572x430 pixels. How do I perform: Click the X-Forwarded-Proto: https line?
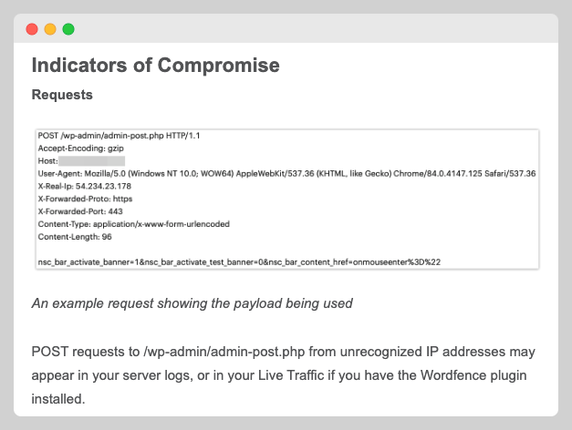point(86,198)
